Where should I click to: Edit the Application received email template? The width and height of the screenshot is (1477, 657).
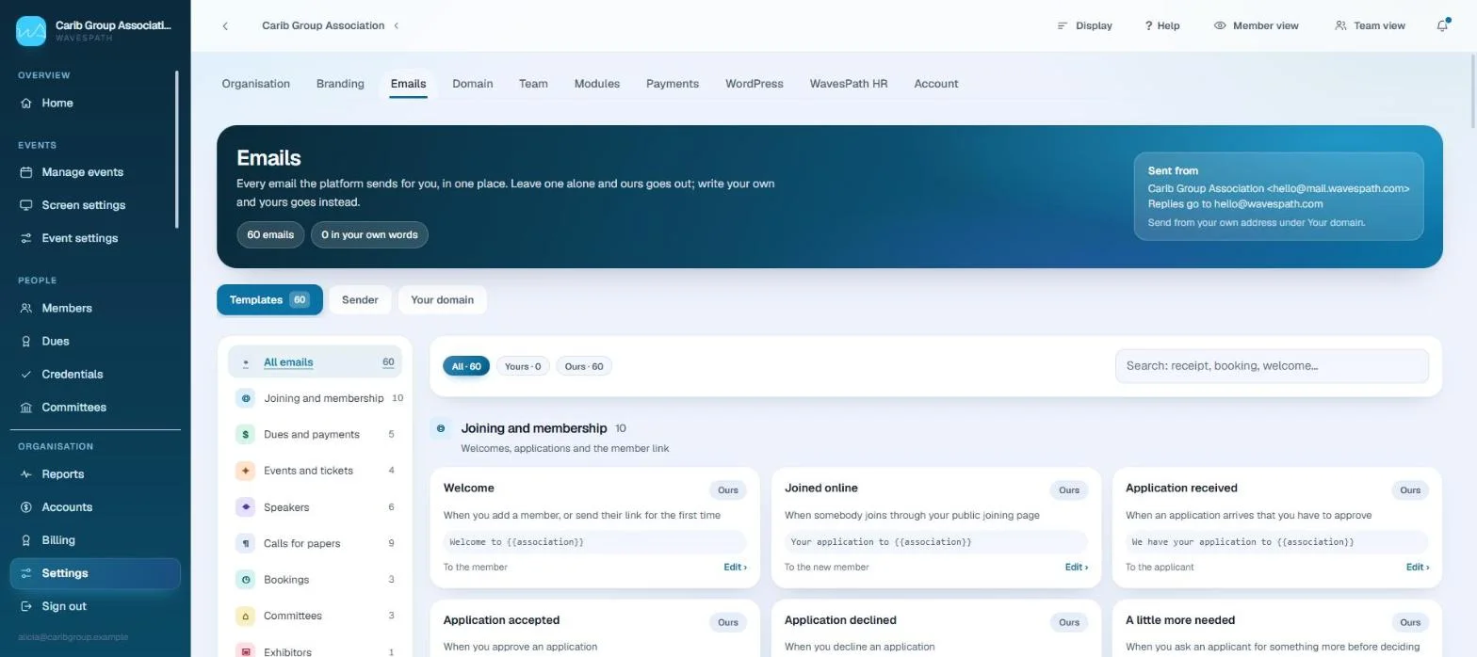click(x=1417, y=567)
